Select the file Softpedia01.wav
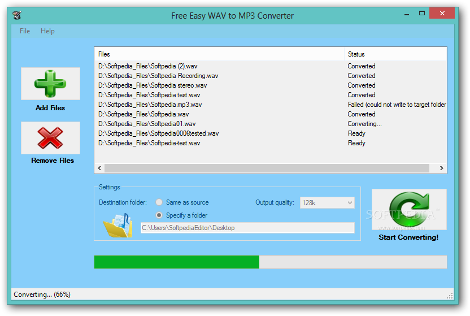The height and width of the screenshot is (316, 470). pyautogui.click(x=147, y=124)
